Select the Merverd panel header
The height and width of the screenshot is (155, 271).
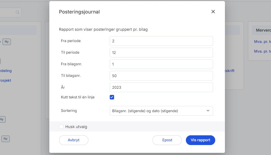click(261, 30)
